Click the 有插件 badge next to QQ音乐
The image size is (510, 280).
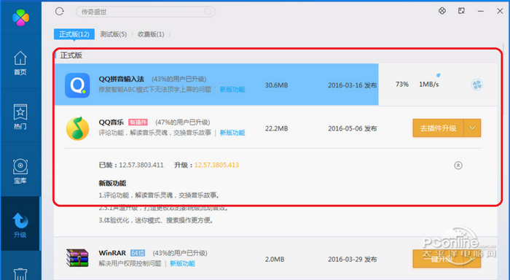[x=138, y=122]
